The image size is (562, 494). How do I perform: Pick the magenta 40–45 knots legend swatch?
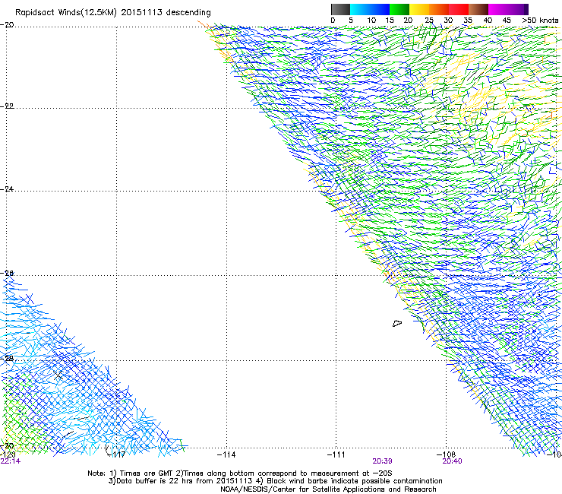[498, 9]
